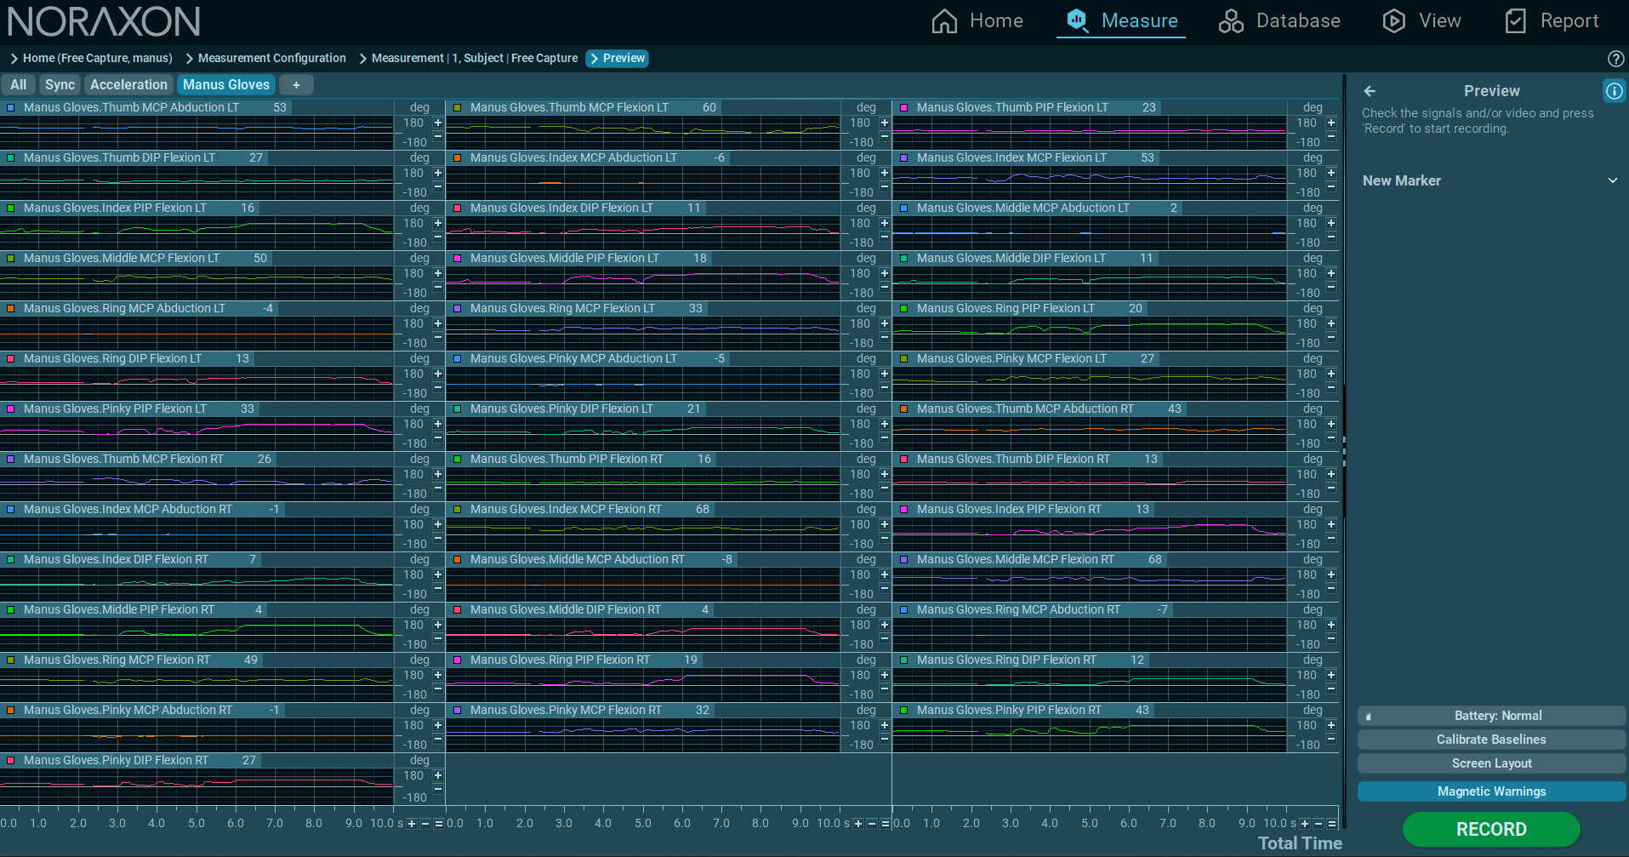Zoom in amplitude on Index MCP Flexion LT
Image resolution: width=1629 pixels, height=857 pixels.
(1331, 173)
